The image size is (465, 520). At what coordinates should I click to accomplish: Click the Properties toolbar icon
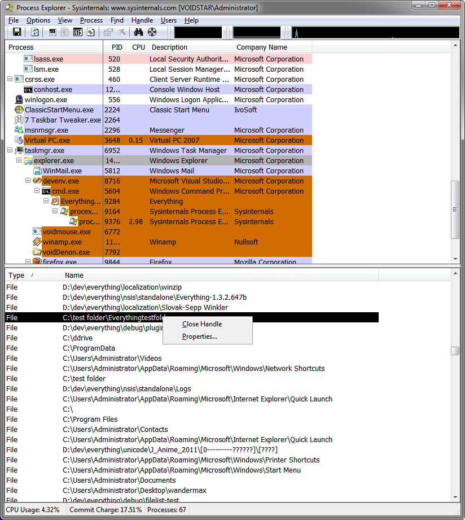click(x=108, y=32)
